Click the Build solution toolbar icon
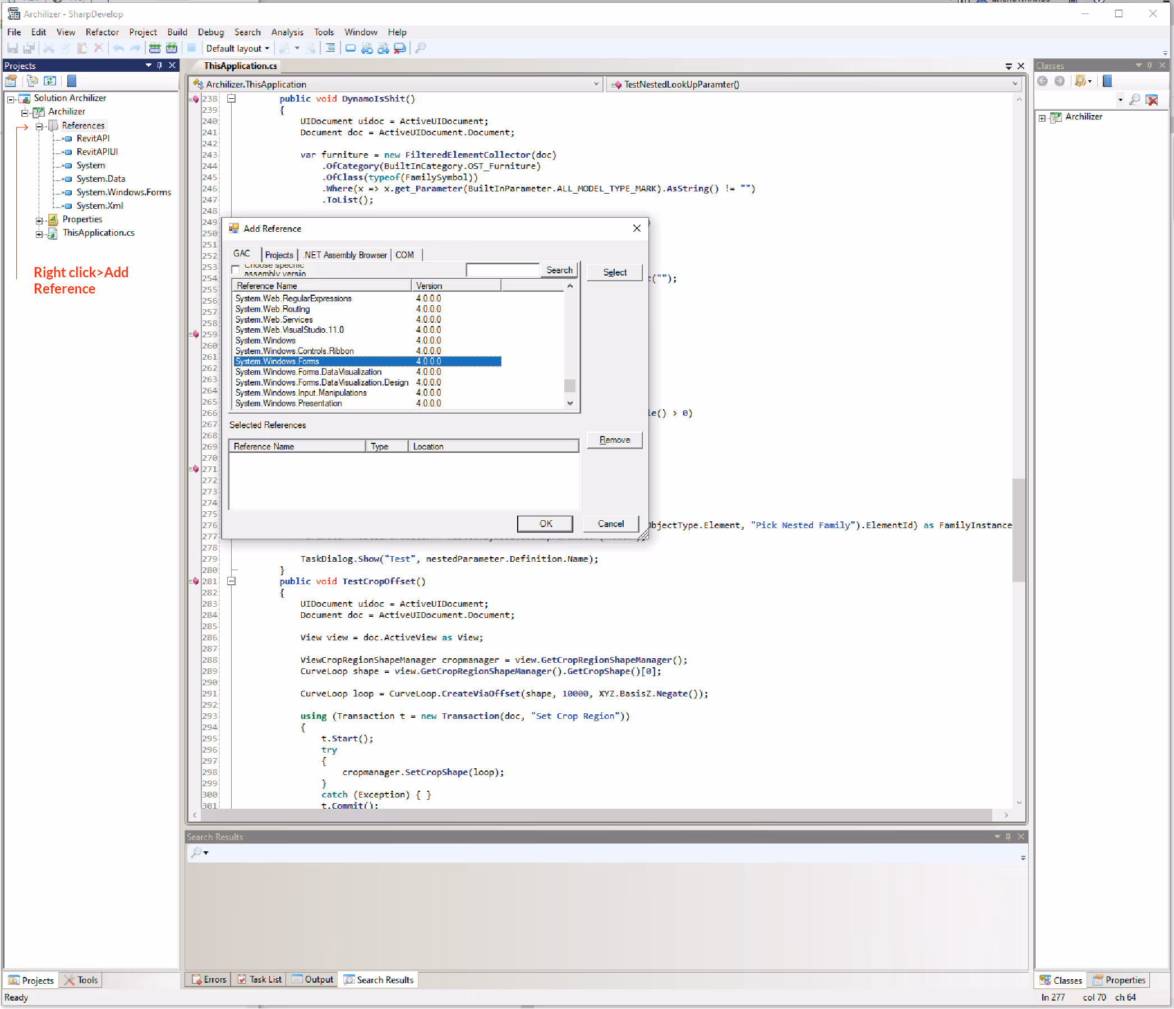The height and width of the screenshot is (1009, 1174). [155, 48]
